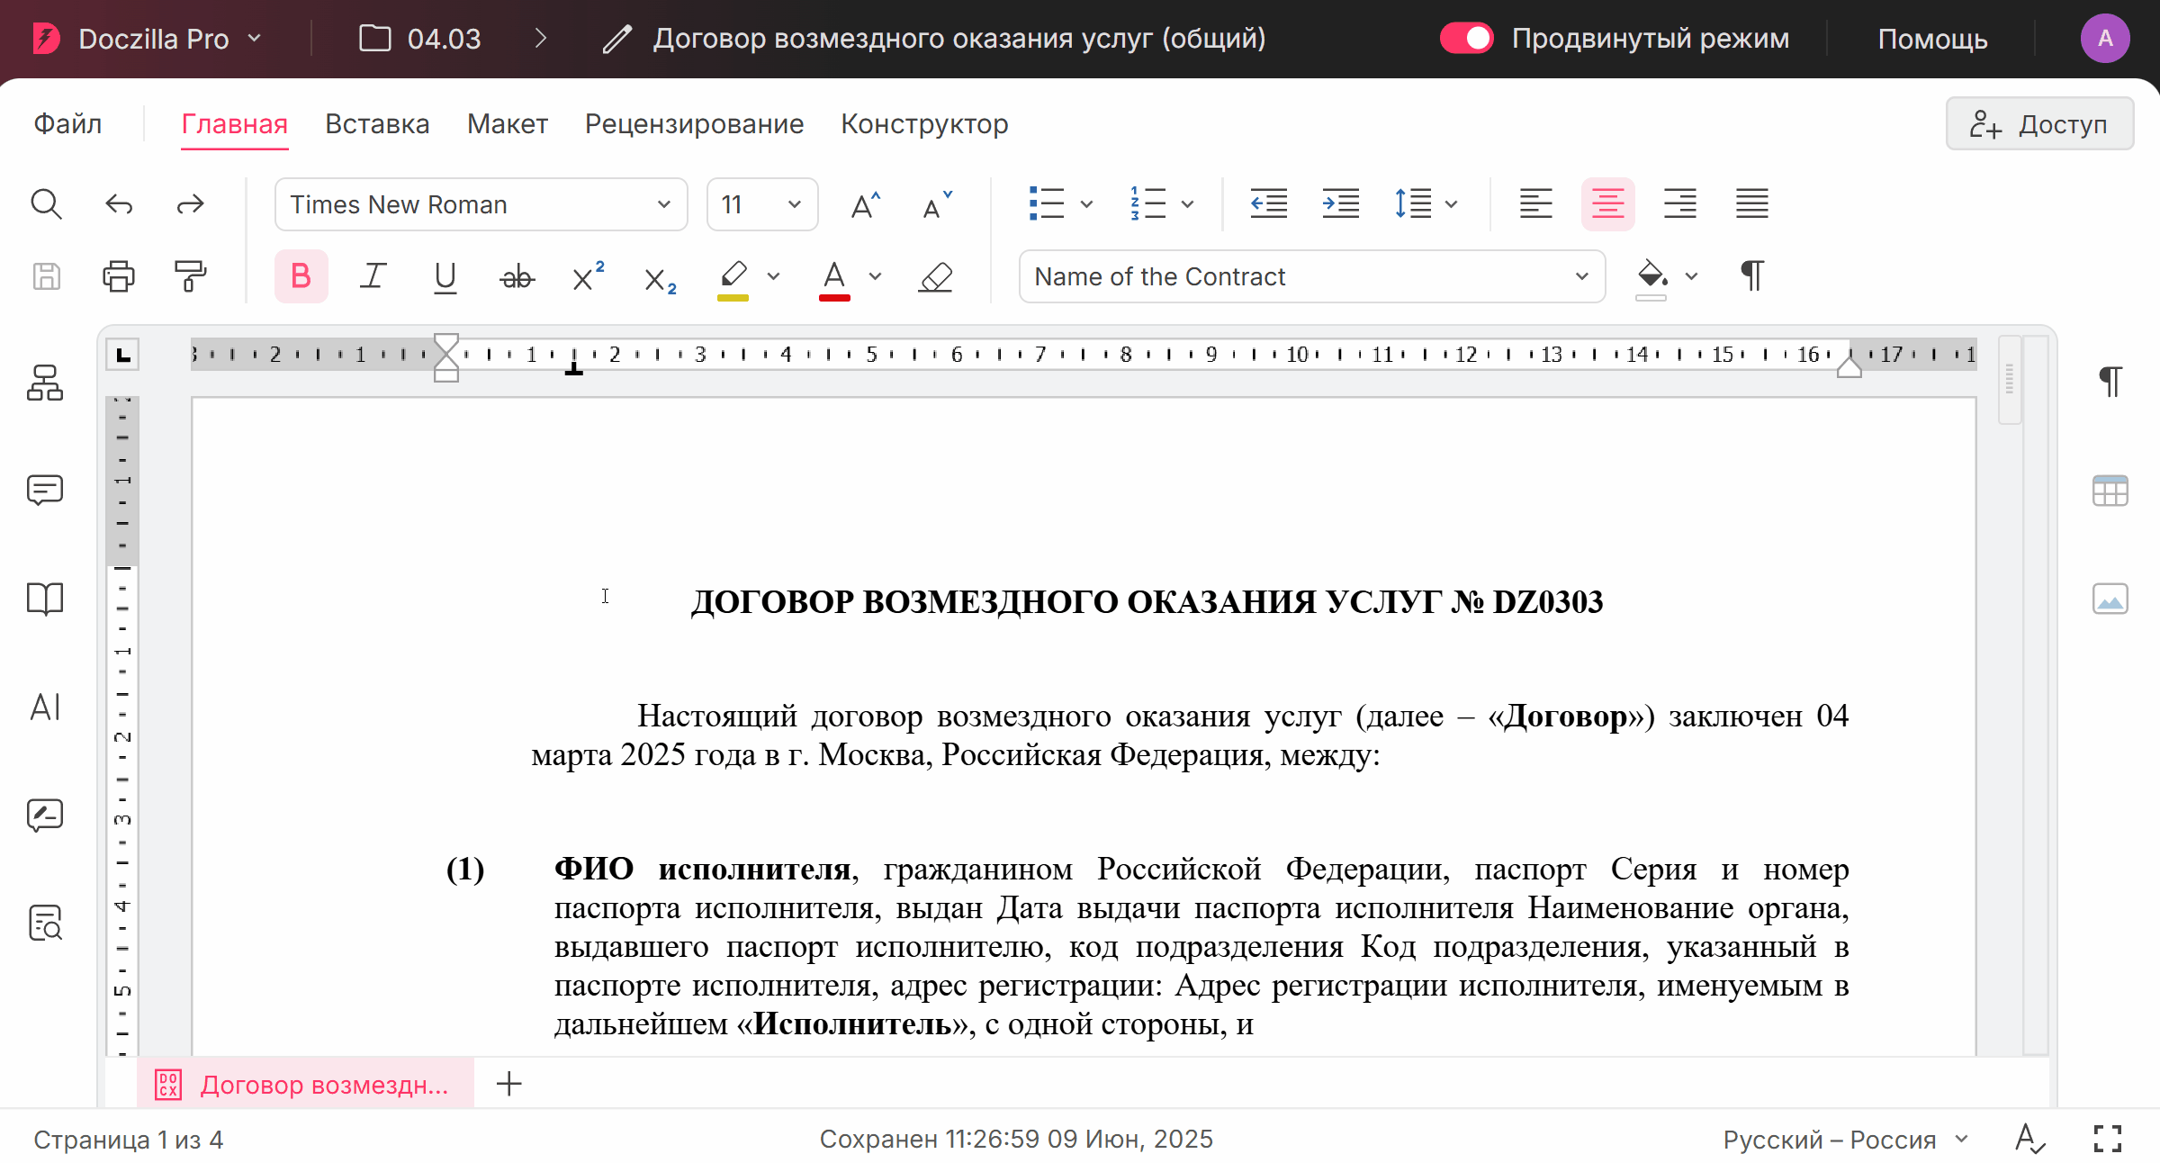Screen dimensions: 2160x1163
Task: Open the Times New Roman font dropdown
Action: (x=481, y=204)
